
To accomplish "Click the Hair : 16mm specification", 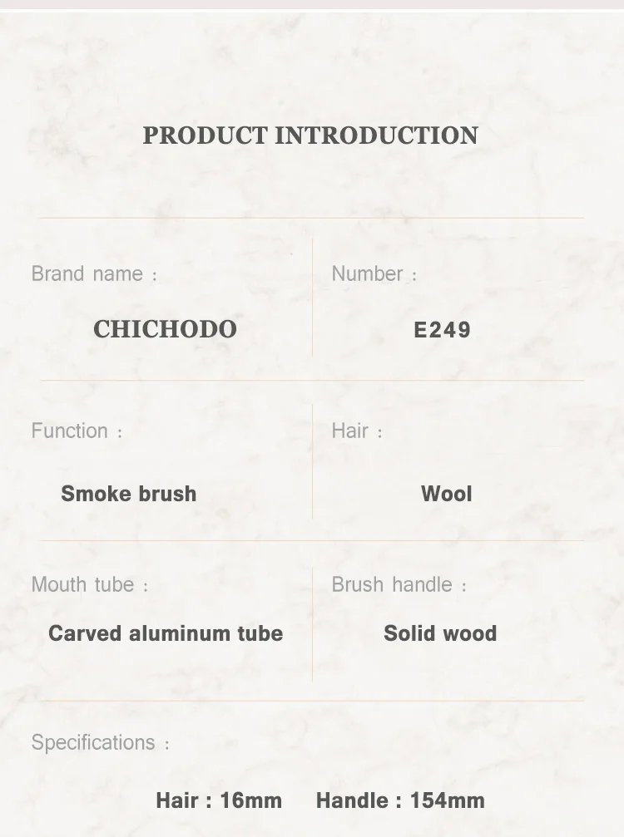I will (219, 800).
